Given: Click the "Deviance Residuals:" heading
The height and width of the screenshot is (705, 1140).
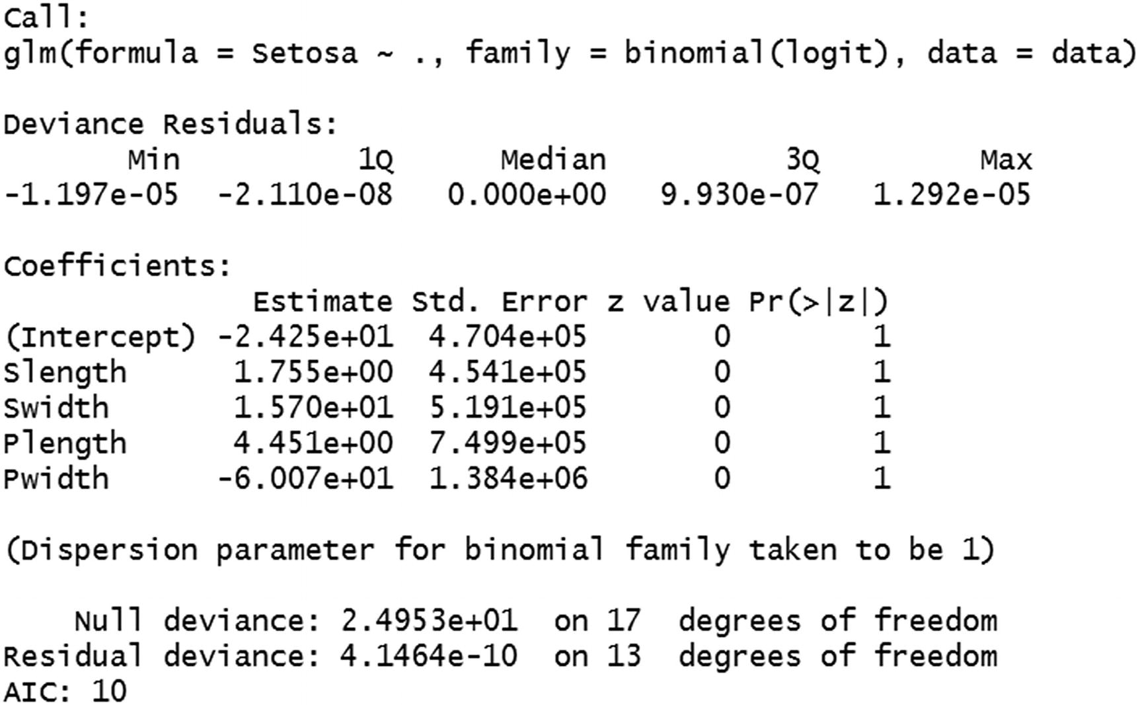Looking at the screenshot, I should (171, 124).
